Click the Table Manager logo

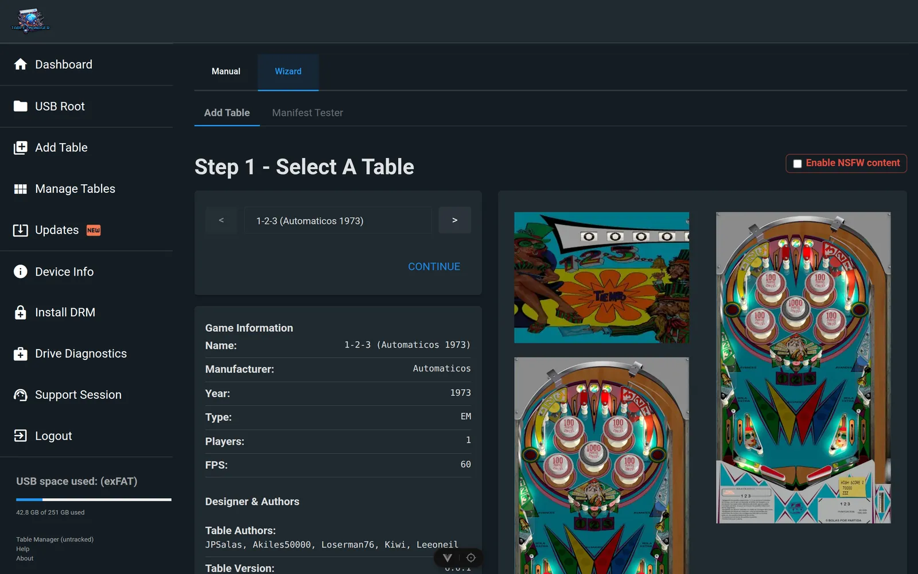point(30,21)
